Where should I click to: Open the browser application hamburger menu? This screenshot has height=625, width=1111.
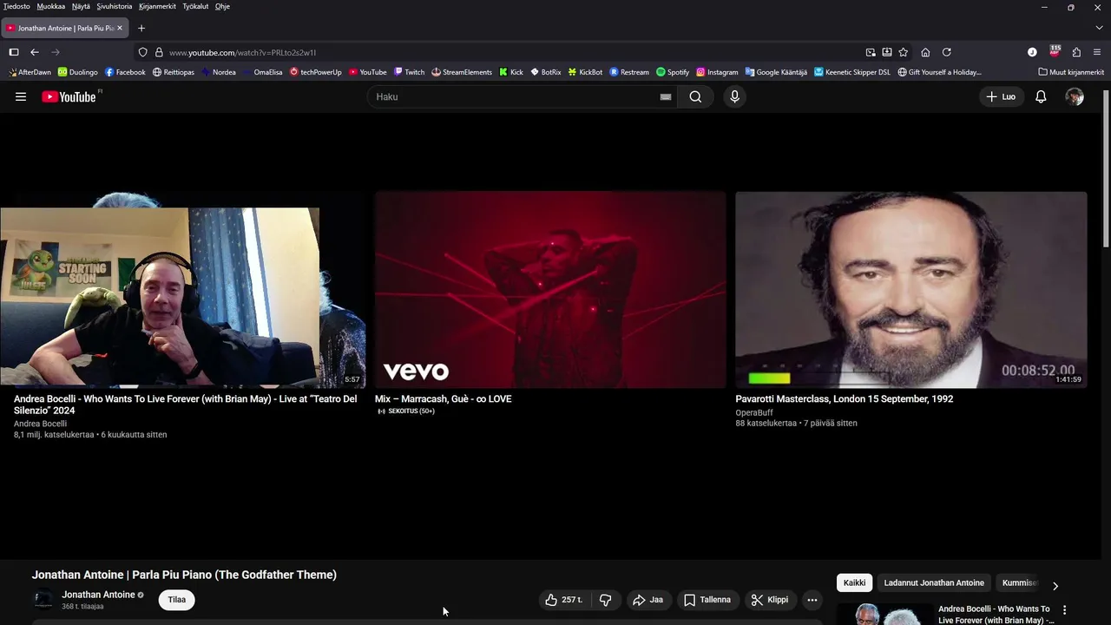pyautogui.click(x=1097, y=52)
